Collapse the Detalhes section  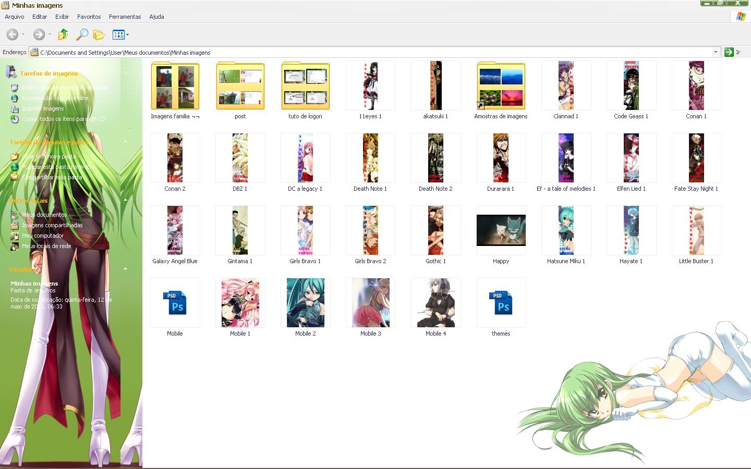(126, 269)
